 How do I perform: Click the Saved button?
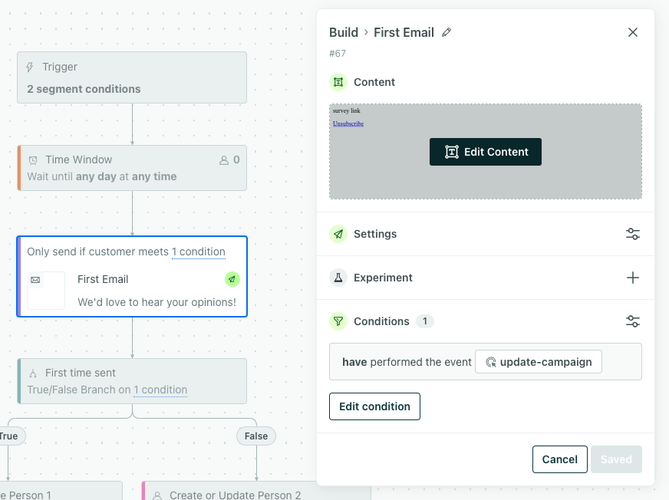pos(616,459)
